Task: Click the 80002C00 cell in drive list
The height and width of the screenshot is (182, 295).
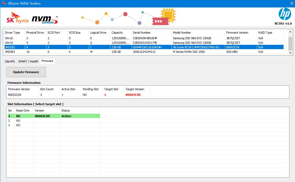Action: 233,47
